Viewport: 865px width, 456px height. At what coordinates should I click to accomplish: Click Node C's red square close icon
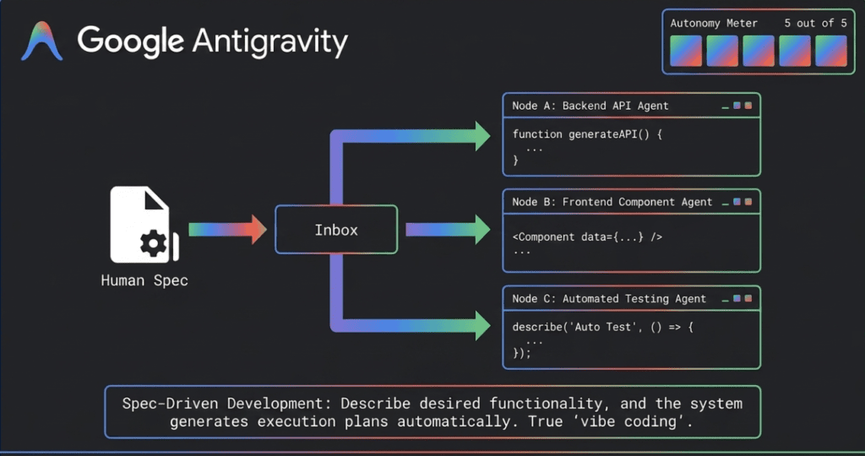[x=748, y=298]
